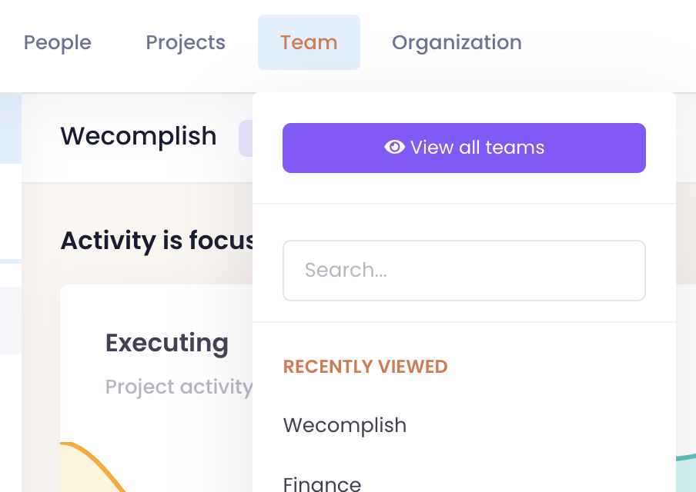The image size is (696, 492).
Task: Click the light blue sidebar block beside Wecomplish
Action: click(x=10, y=128)
